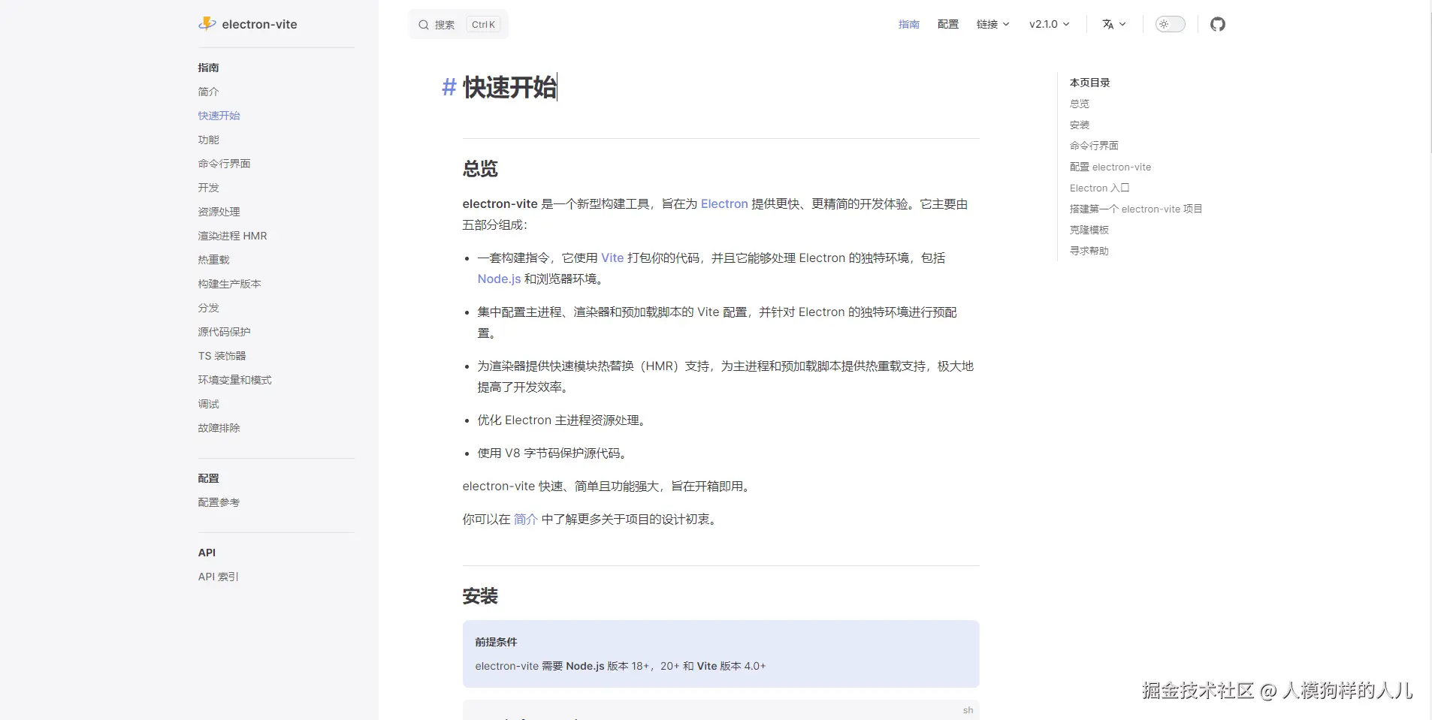The height and width of the screenshot is (720, 1432).
Task: Open API 索引 in the sidebar
Action: coord(219,577)
